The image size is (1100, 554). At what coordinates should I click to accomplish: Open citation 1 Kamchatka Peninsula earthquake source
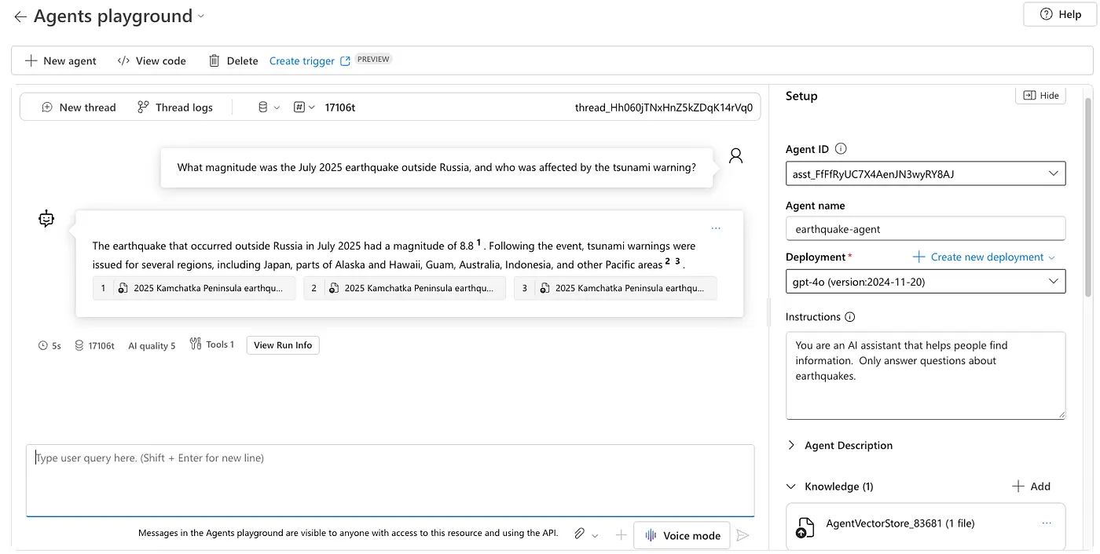(193, 288)
